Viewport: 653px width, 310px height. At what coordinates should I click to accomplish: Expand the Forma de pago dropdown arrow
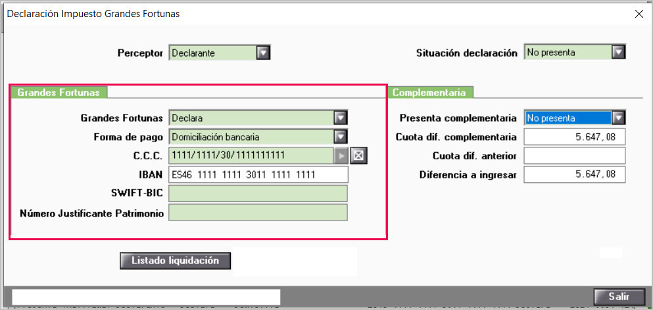340,137
